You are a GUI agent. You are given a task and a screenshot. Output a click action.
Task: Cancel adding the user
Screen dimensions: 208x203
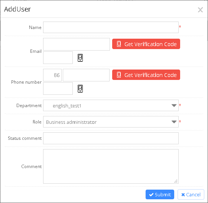(x=191, y=194)
